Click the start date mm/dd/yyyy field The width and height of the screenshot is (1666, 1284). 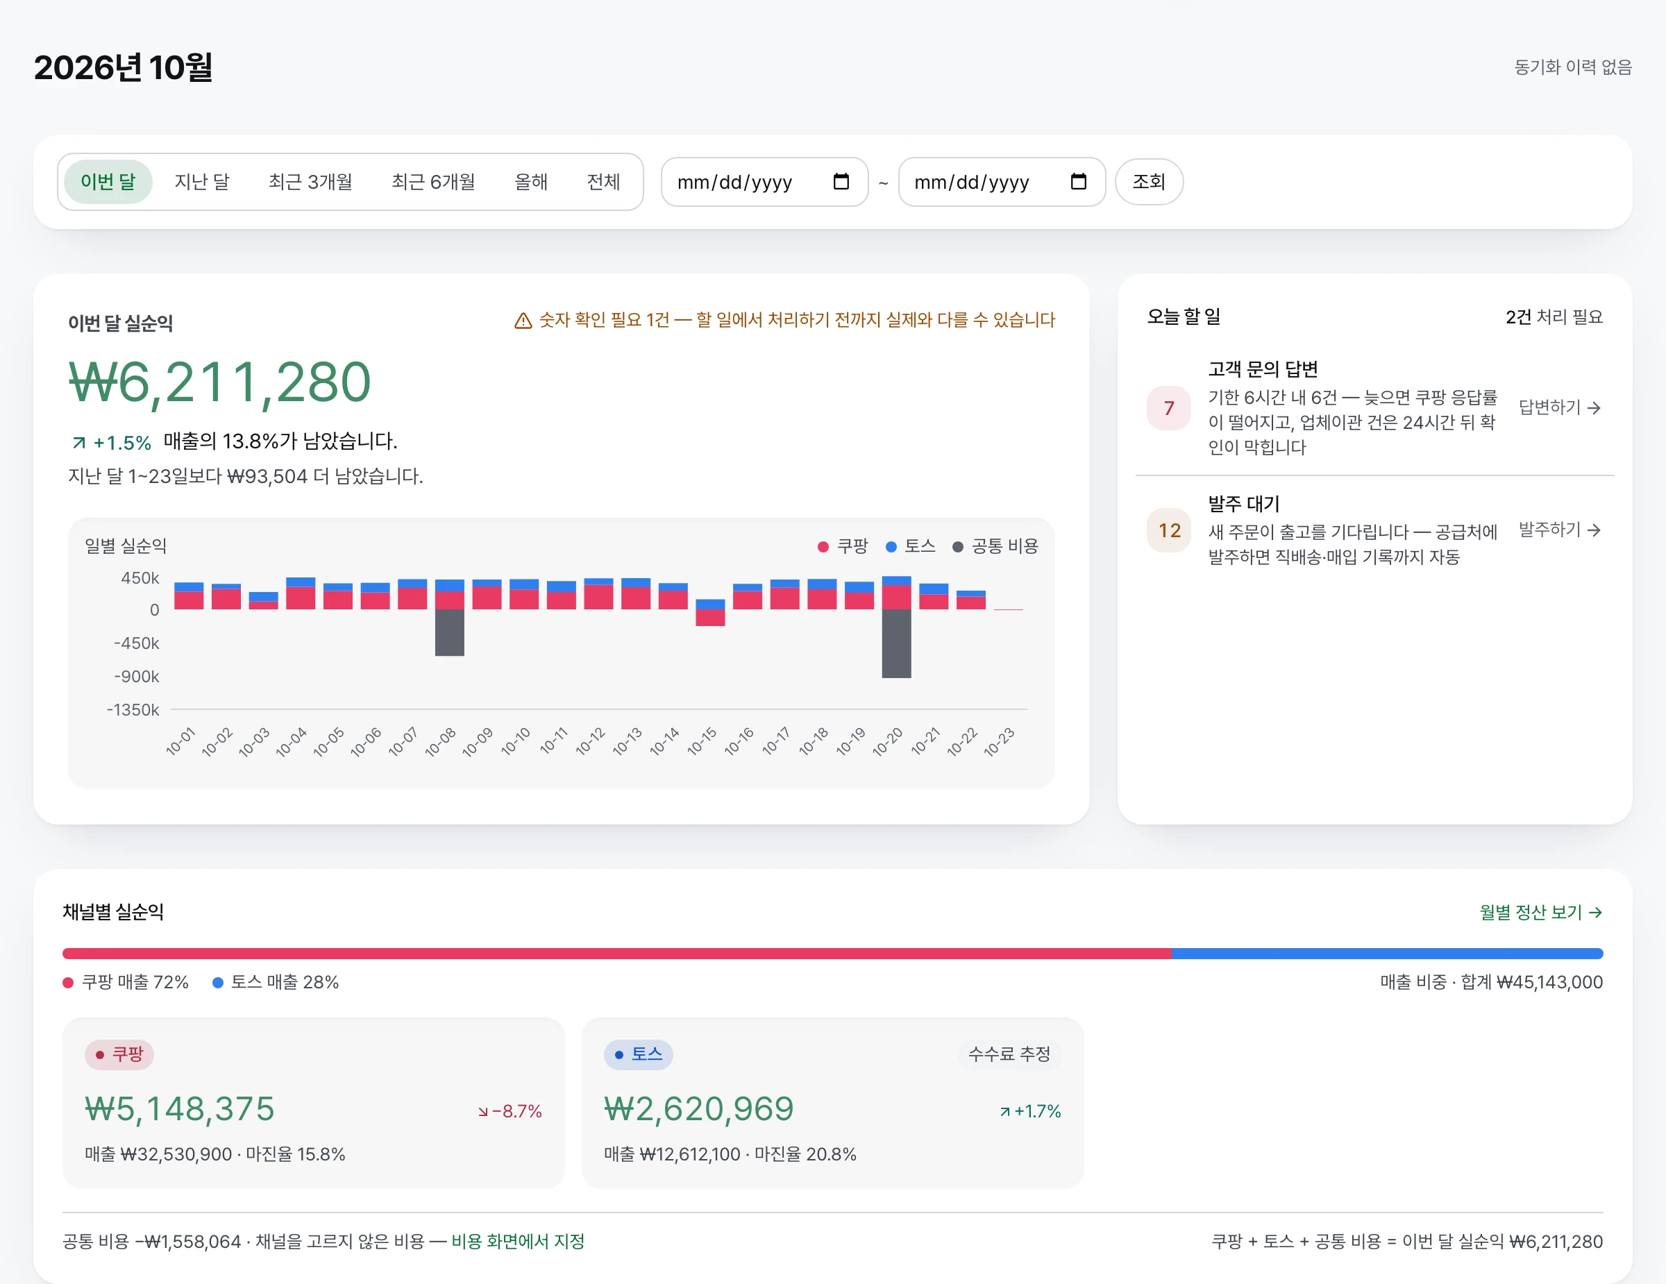click(x=764, y=181)
